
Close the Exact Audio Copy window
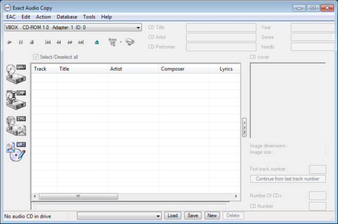[x=327, y=8]
